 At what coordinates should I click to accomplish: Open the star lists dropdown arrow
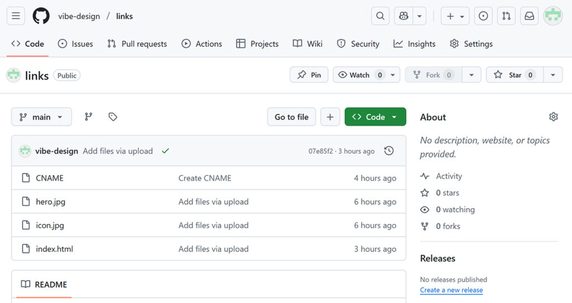552,75
